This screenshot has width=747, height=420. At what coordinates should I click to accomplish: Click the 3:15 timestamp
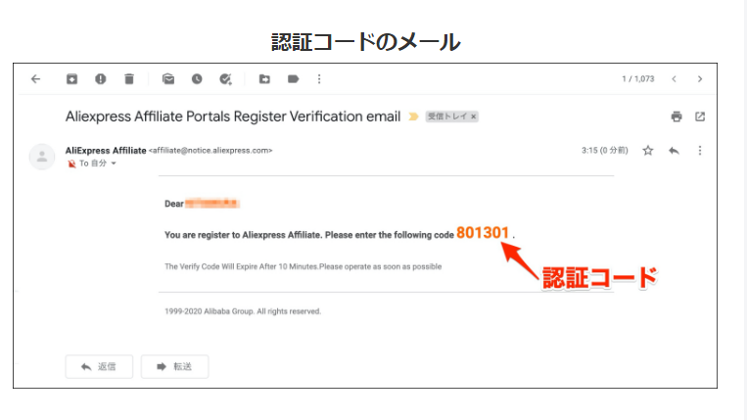coord(605,151)
